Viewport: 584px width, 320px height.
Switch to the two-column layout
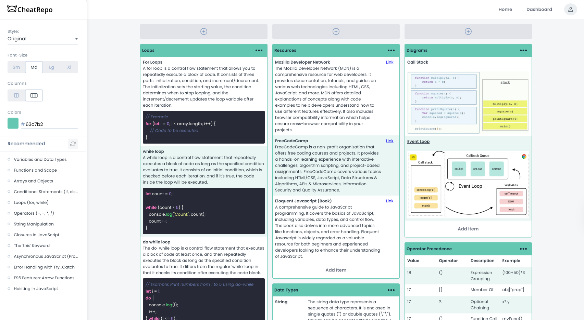pos(16,95)
